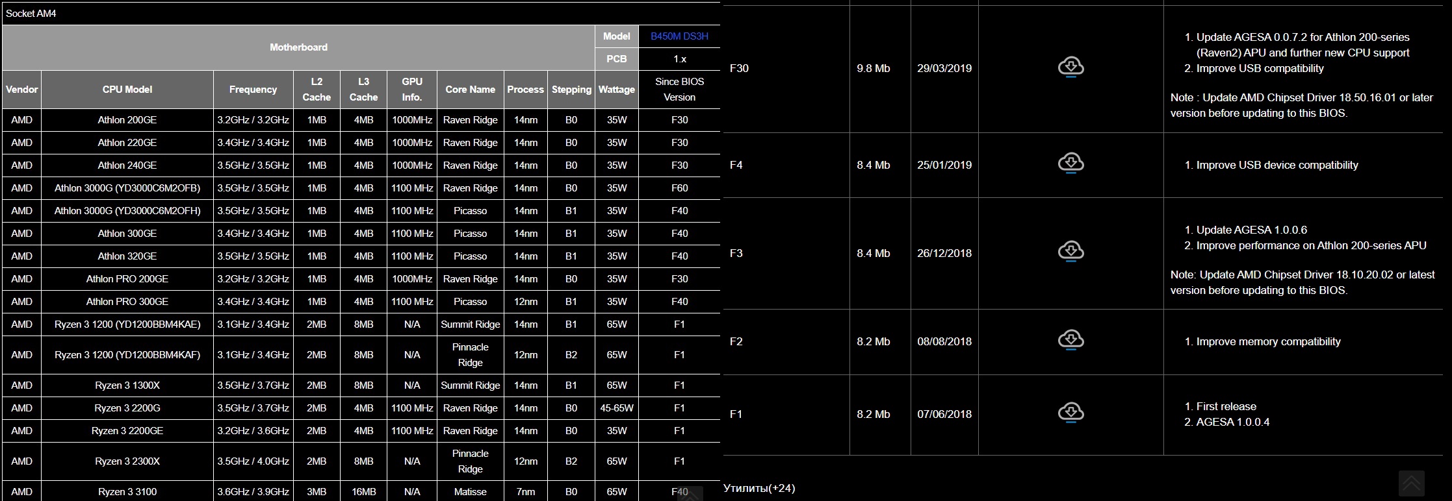Click the F60 BIOS version cell
Image resolution: width=1452 pixels, height=501 pixels.
pos(679,188)
